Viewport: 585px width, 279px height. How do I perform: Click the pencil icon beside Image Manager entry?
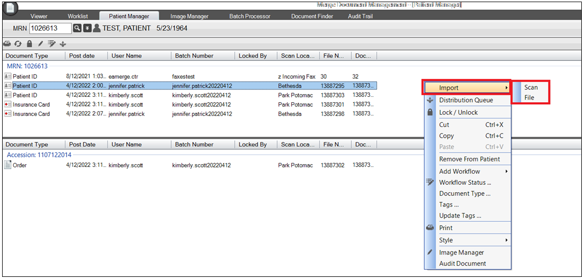click(430, 253)
